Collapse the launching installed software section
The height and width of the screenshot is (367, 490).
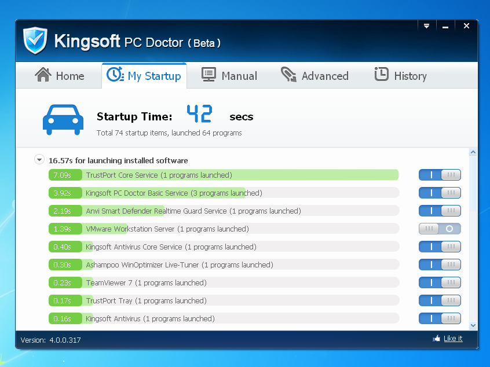pyautogui.click(x=39, y=160)
